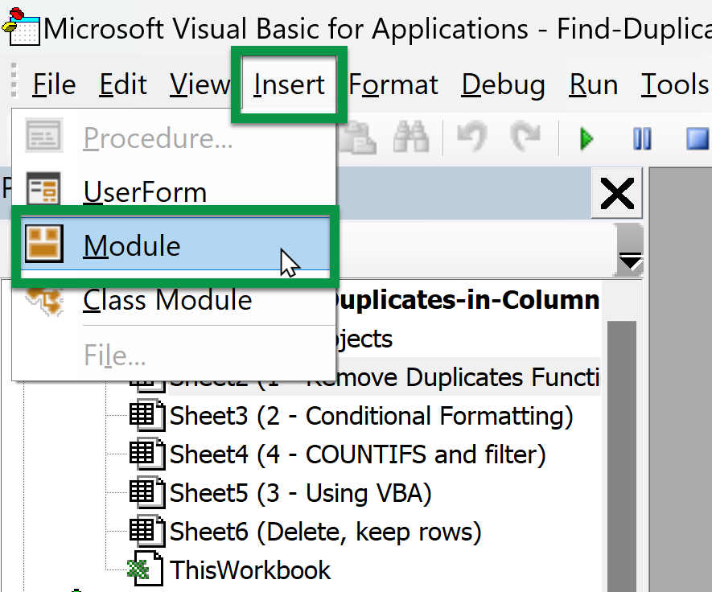Screen dimensions: 712x592
Task: Open the Debug menu
Action: [x=503, y=84]
